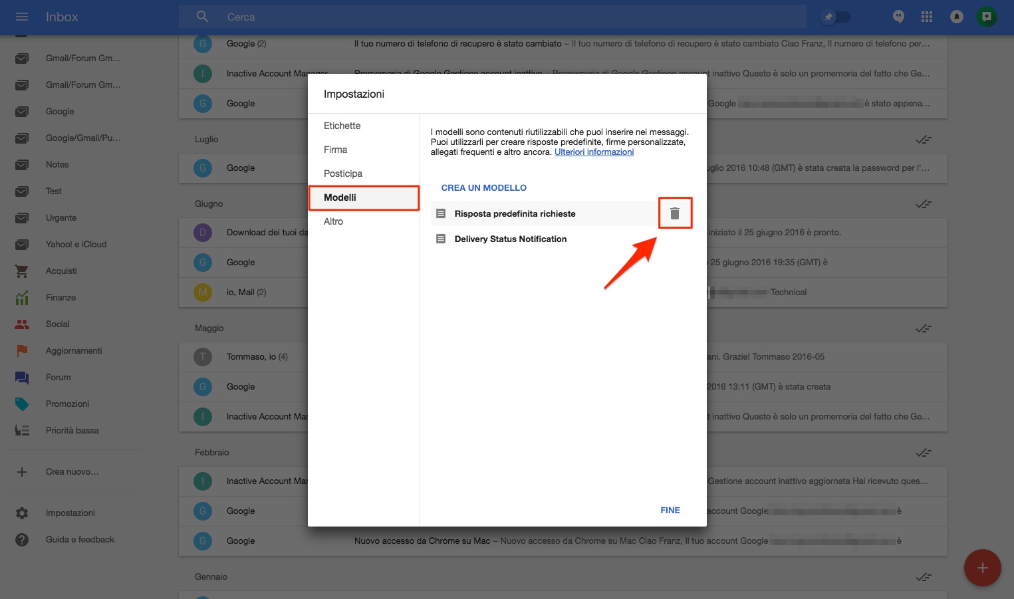
Task: Open the Risposta predefinita richieste template
Action: (x=515, y=213)
